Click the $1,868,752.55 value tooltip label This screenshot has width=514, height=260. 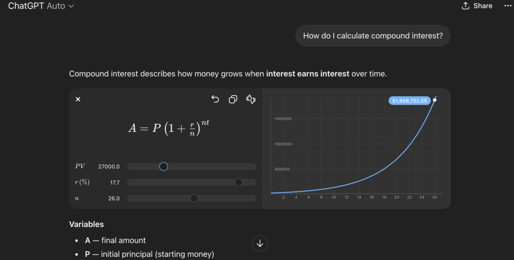tap(409, 101)
